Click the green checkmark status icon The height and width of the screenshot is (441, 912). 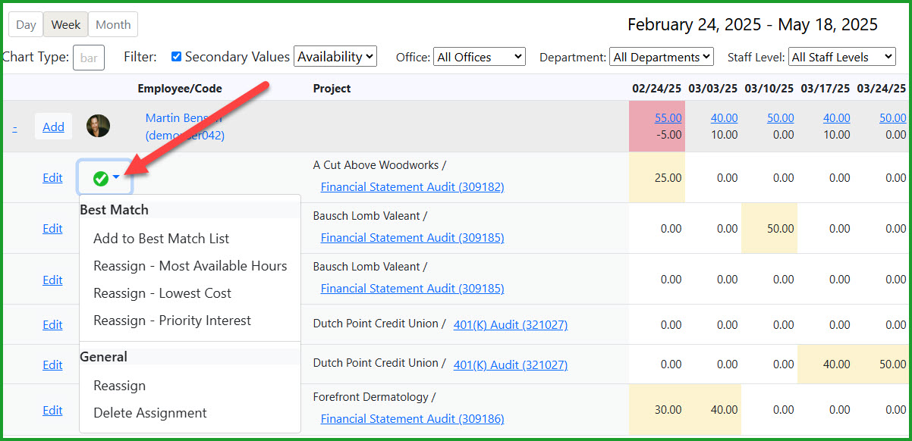(x=100, y=178)
